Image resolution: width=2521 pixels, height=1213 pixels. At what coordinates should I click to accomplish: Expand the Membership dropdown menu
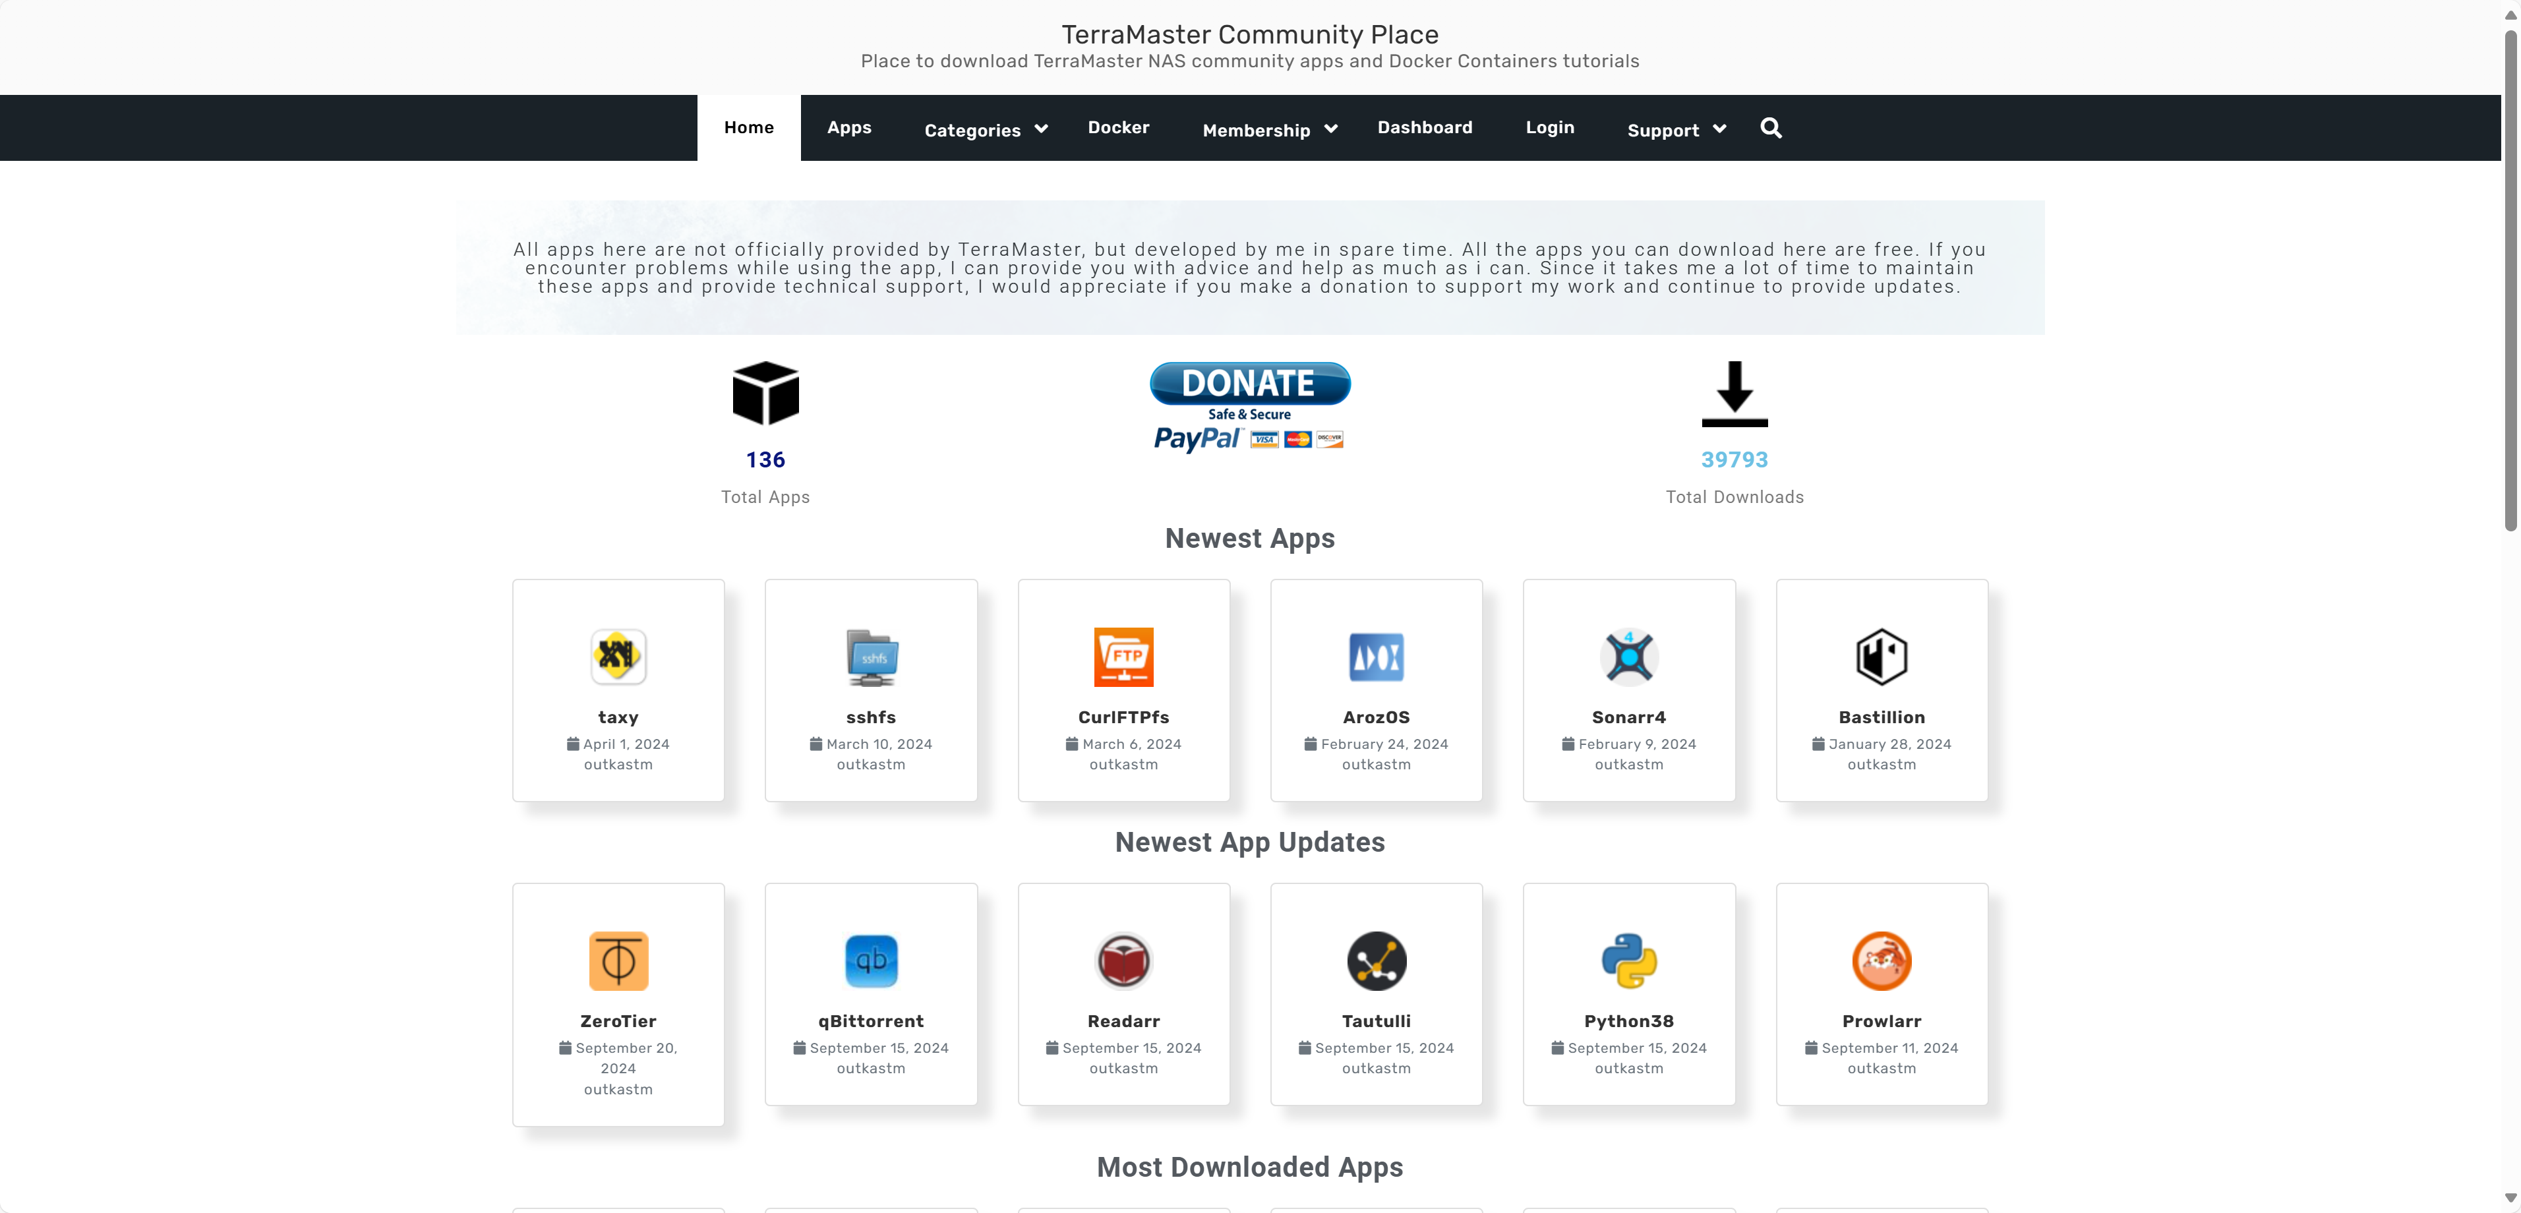[x=1269, y=129]
